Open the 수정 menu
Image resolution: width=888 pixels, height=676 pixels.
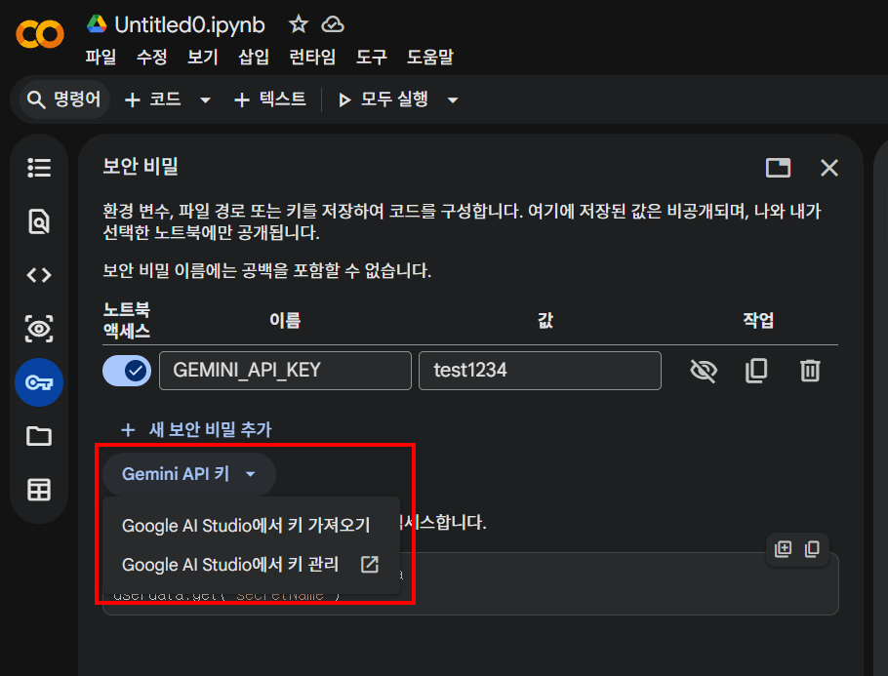pyautogui.click(x=152, y=57)
